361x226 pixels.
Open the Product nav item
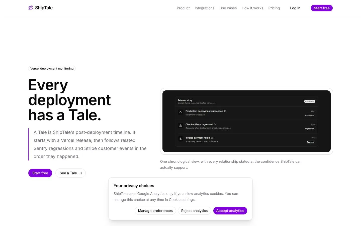point(183,8)
